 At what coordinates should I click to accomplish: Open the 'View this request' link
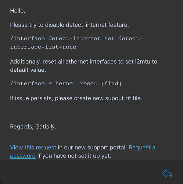tap(33, 148)
